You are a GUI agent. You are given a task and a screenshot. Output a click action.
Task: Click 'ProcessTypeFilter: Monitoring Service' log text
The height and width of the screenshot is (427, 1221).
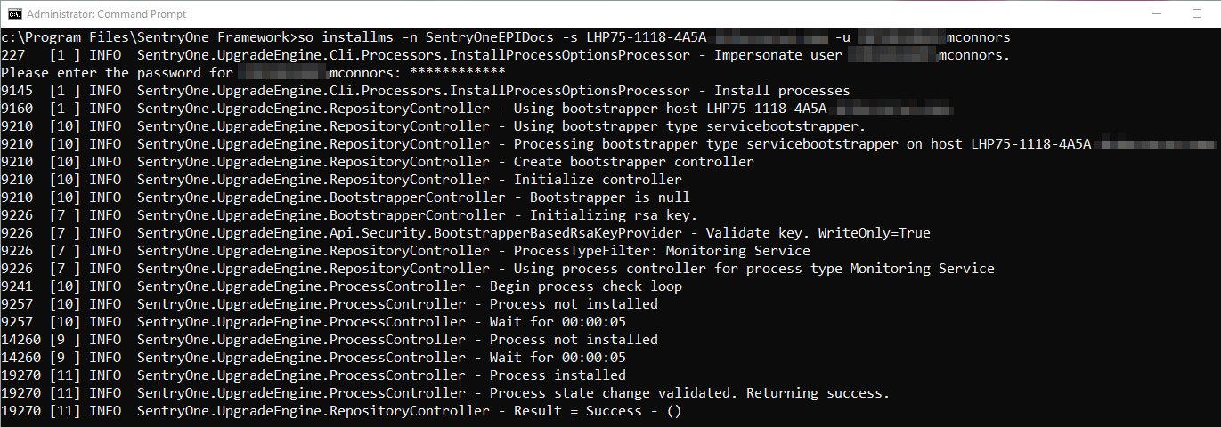point(662,251)
